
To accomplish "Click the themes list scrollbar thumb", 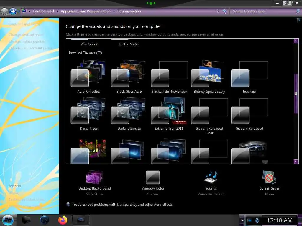I will (296, 94).
